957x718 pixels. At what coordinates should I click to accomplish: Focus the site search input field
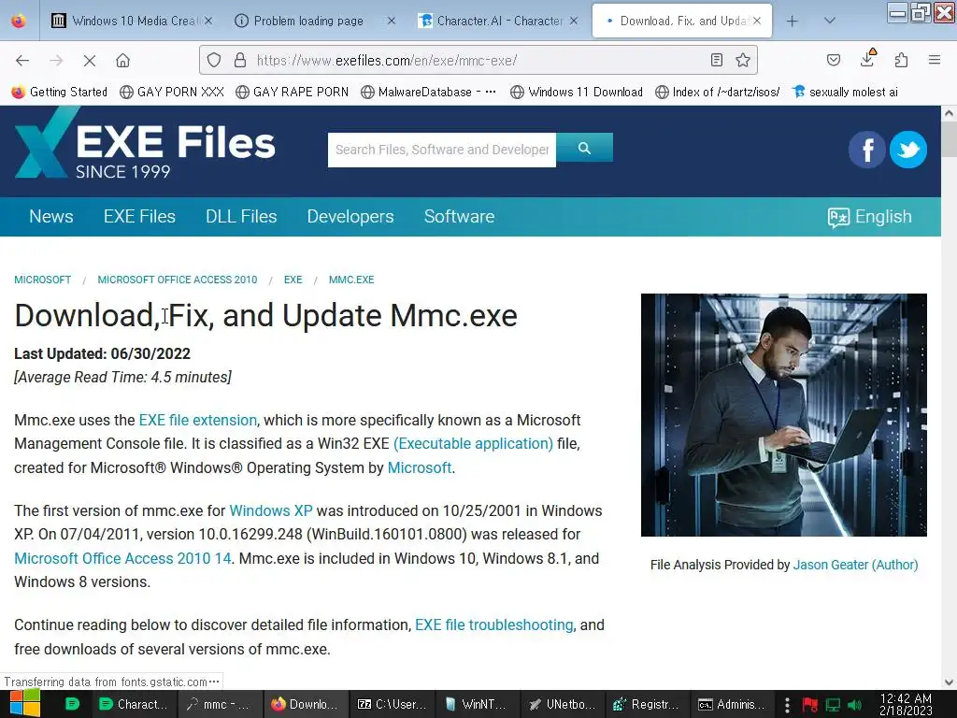pos(442,150)
